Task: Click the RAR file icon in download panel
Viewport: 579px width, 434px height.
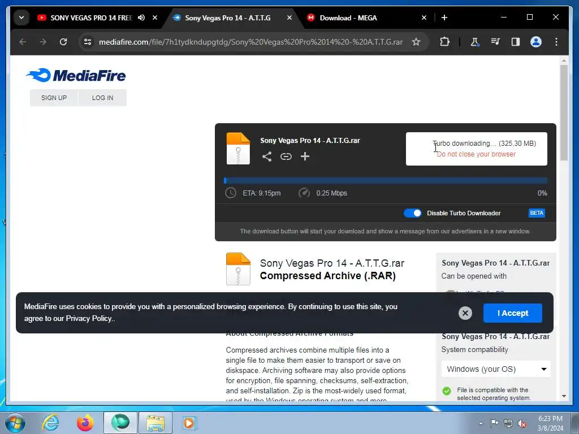Action: pyautogui.click(x=238, y=149)
